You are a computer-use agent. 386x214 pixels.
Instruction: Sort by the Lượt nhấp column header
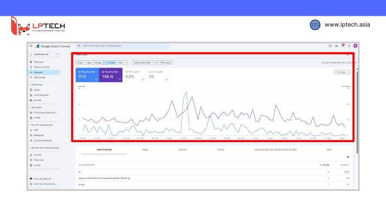pos(325,165)
